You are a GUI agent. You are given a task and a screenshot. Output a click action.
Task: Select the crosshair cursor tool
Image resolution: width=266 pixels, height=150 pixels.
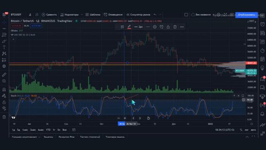pos(4,22)
